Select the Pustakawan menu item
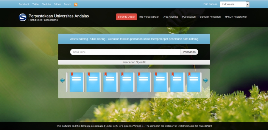268x130 pixels. point(189,17)
